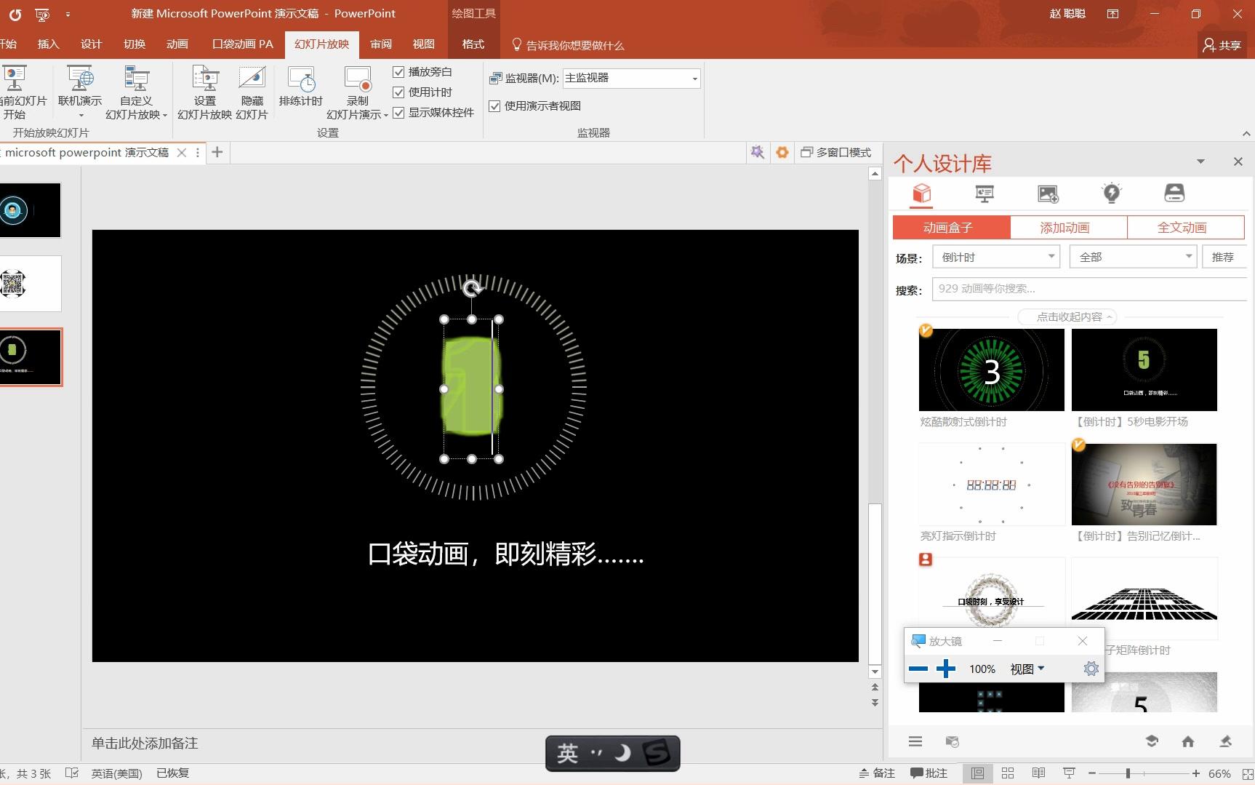Click zoom-in plus next to 66%
The height and width of the screenshot is (785, 1255).
click(x=1195, y=773)
